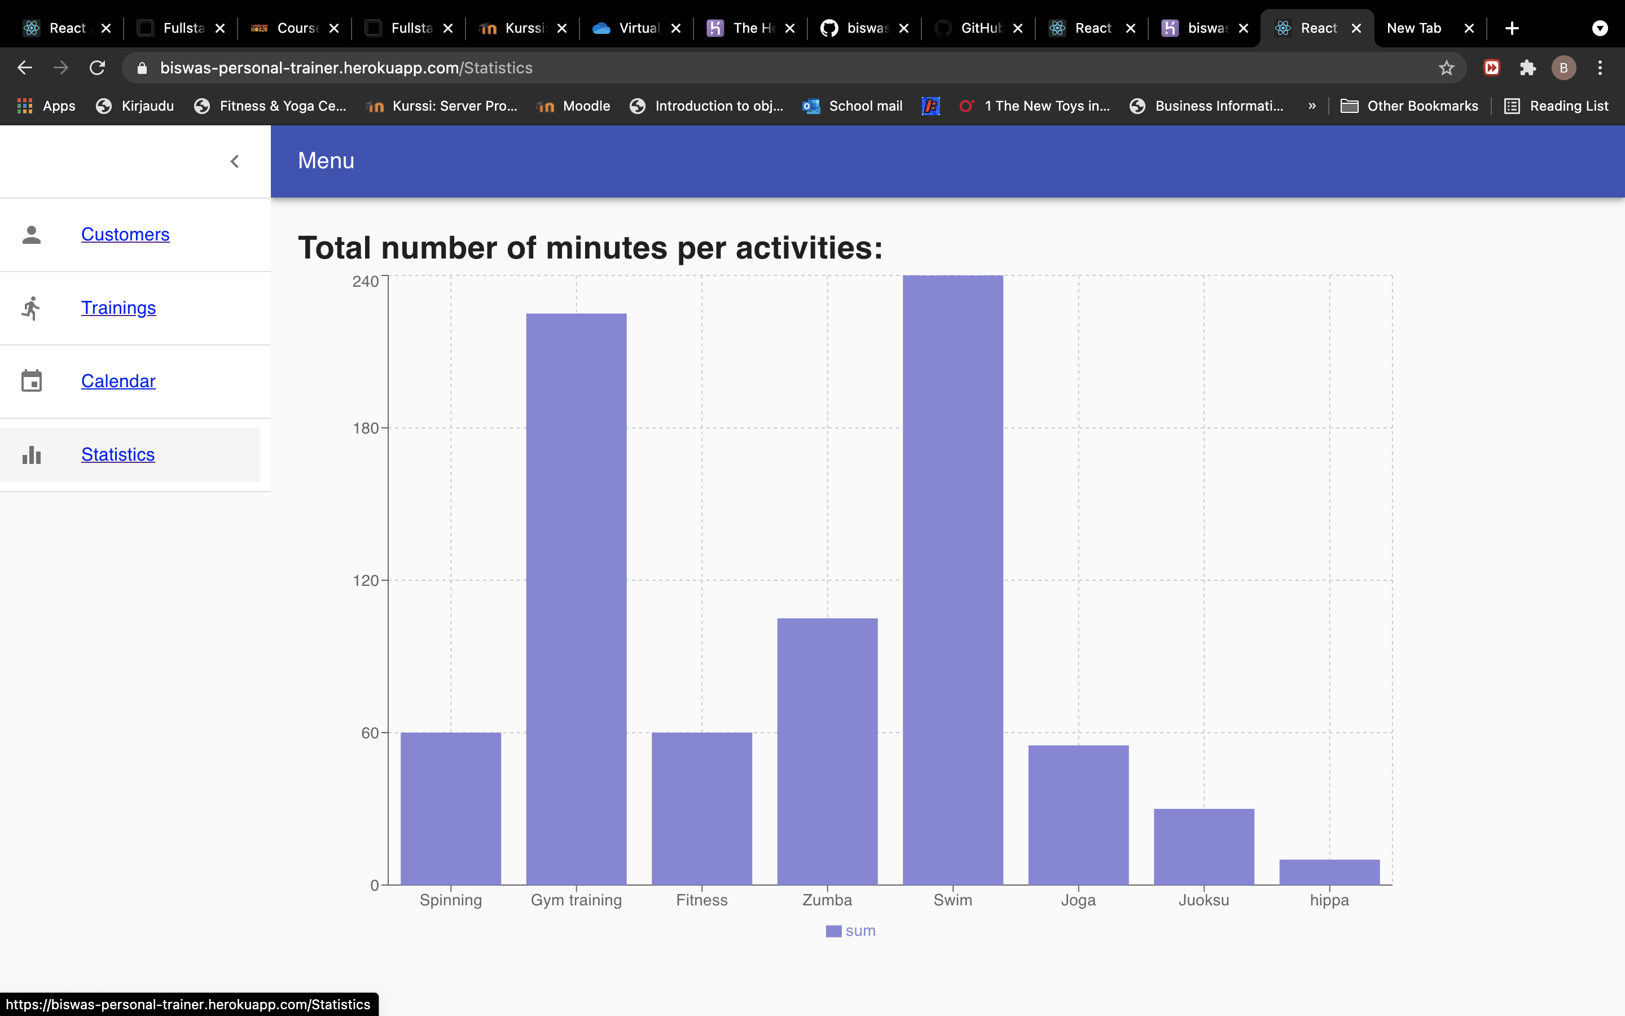Viewport: 1625px width, 1016px height.
Task: Open the Trainings link
Action: (119, 307)
